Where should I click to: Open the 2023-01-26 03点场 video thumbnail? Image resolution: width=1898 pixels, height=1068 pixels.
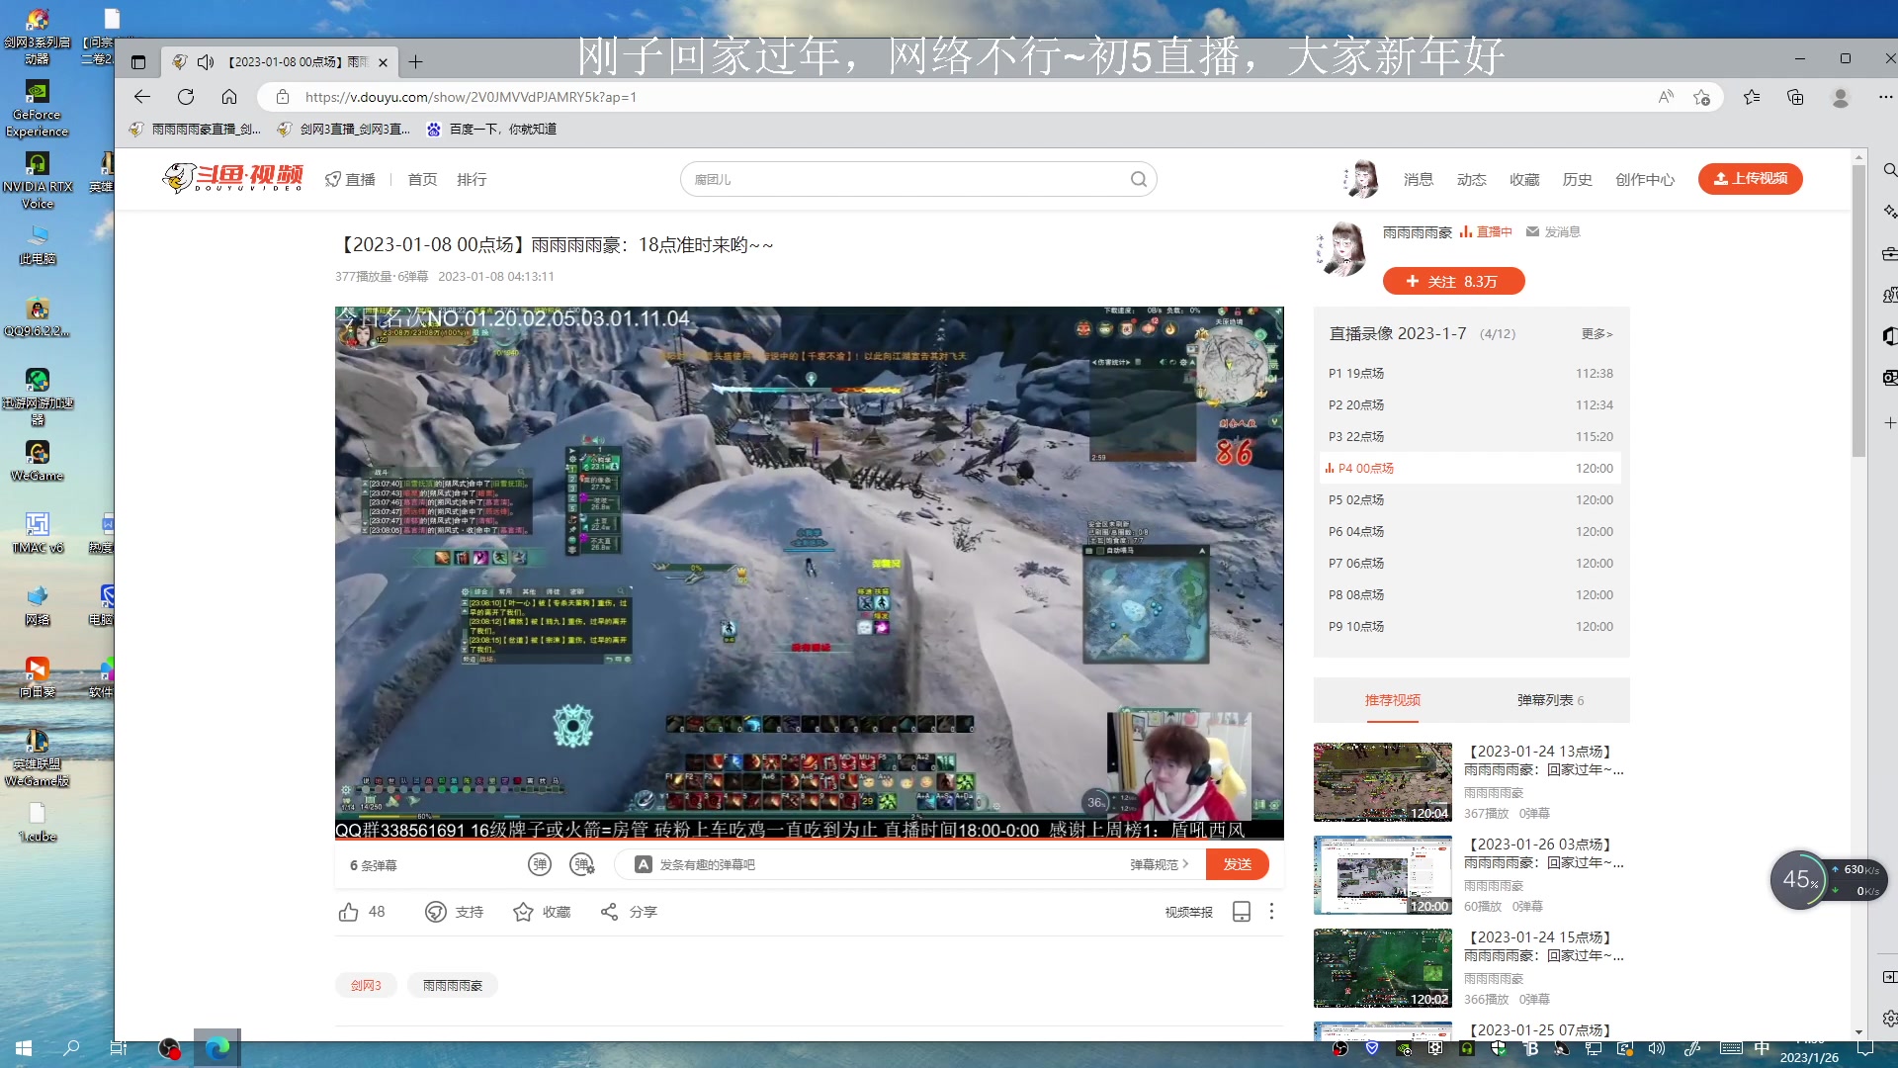tap(1382, 875)
